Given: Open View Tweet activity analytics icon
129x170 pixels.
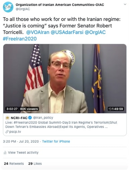Looking at the screenshot, I should tap(5, 153).
